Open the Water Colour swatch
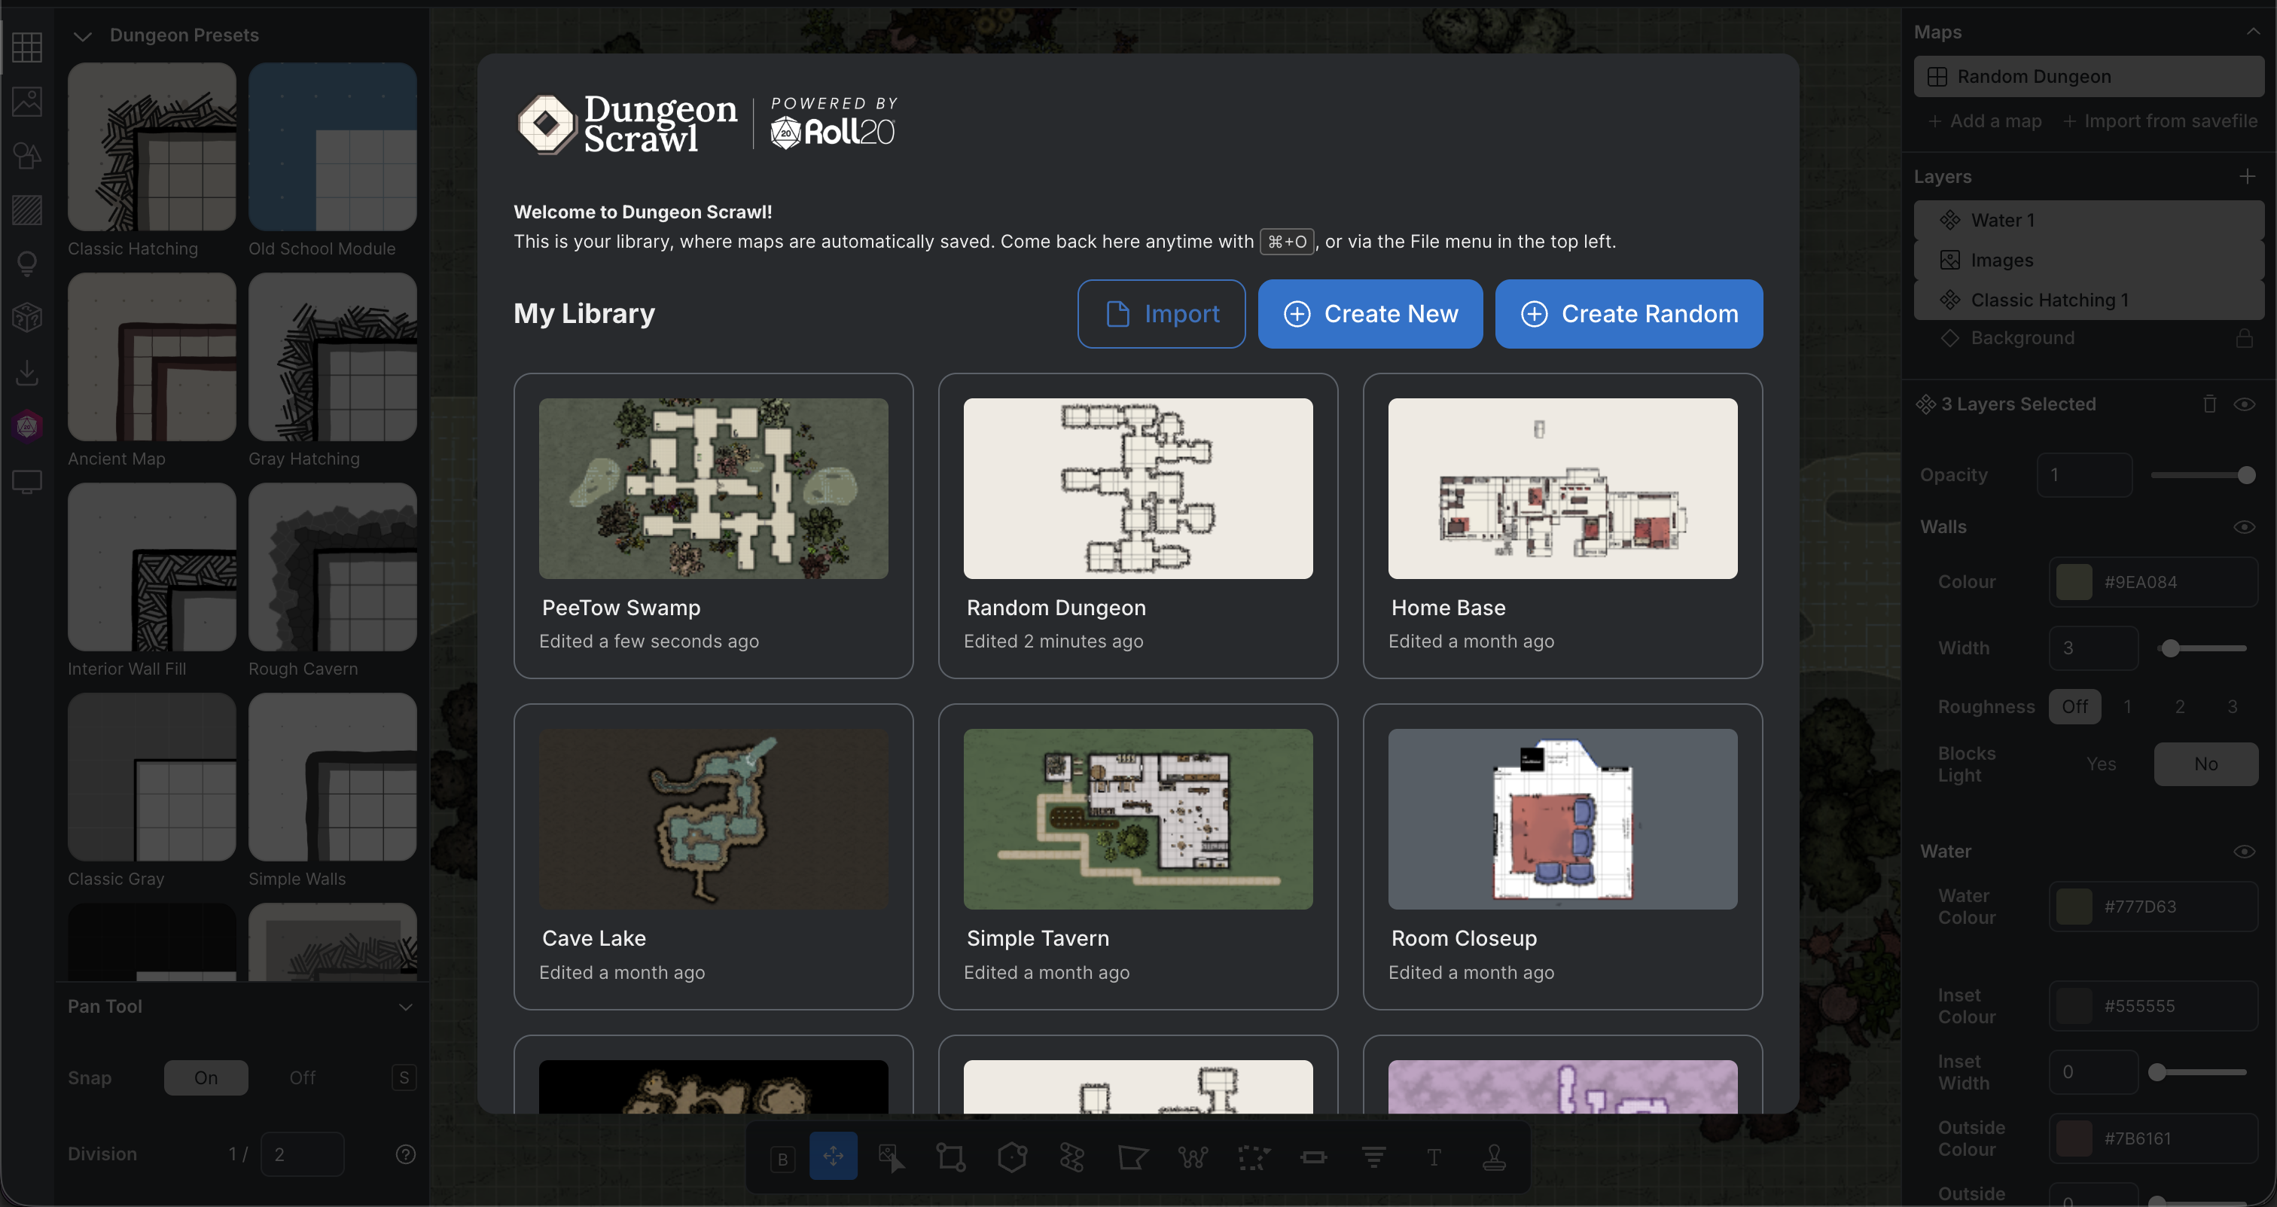Viewport: 2277px width, 1207px height. tap(2074, 907)
